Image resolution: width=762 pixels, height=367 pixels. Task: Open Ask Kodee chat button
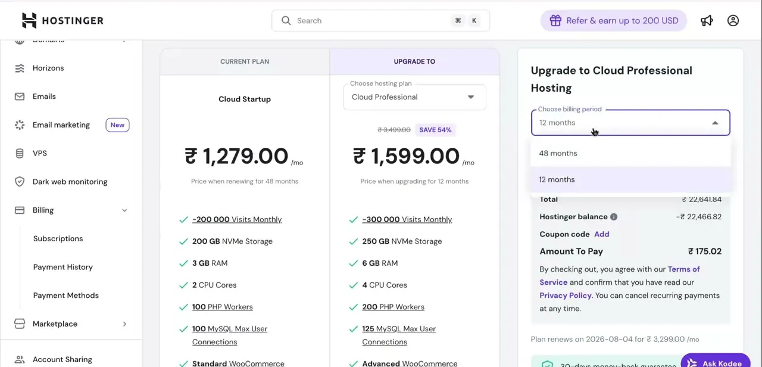point(715,362)
